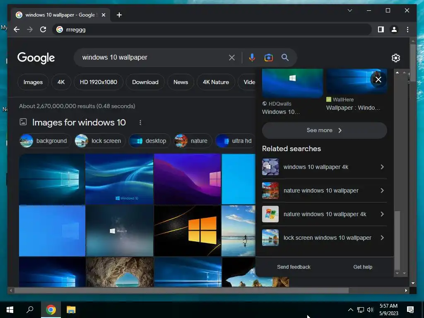Choose the nature image chip

point(193,141)
